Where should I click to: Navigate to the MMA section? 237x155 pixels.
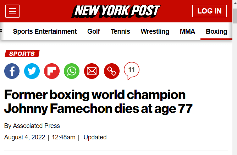187,31
